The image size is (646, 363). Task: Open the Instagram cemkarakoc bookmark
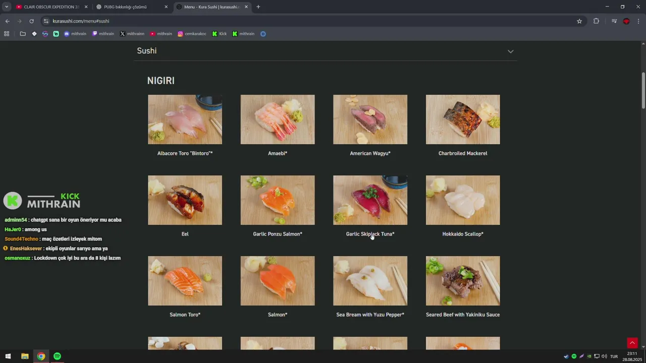click(192, 34)
